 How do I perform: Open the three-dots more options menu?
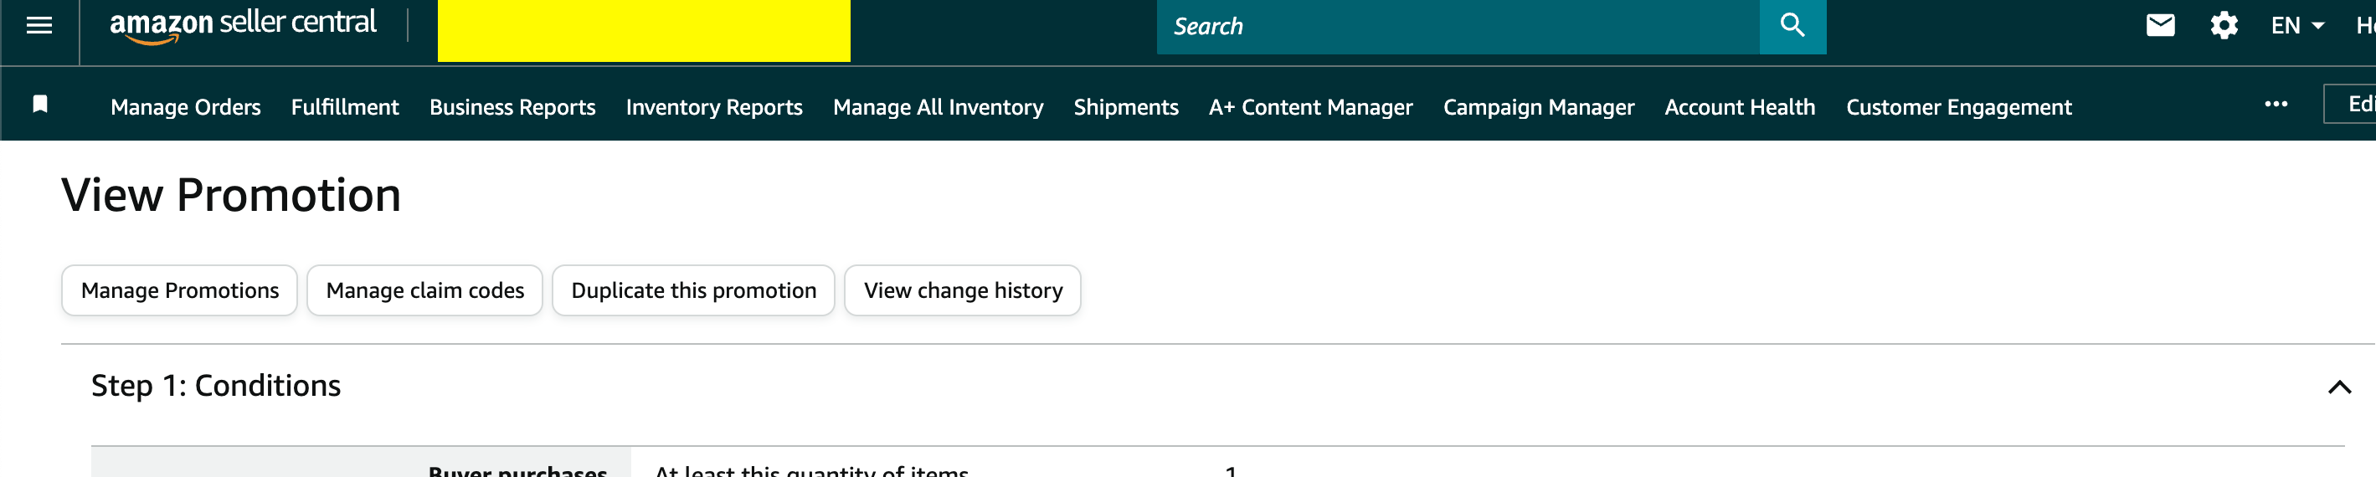click(x=2276, y=105)
